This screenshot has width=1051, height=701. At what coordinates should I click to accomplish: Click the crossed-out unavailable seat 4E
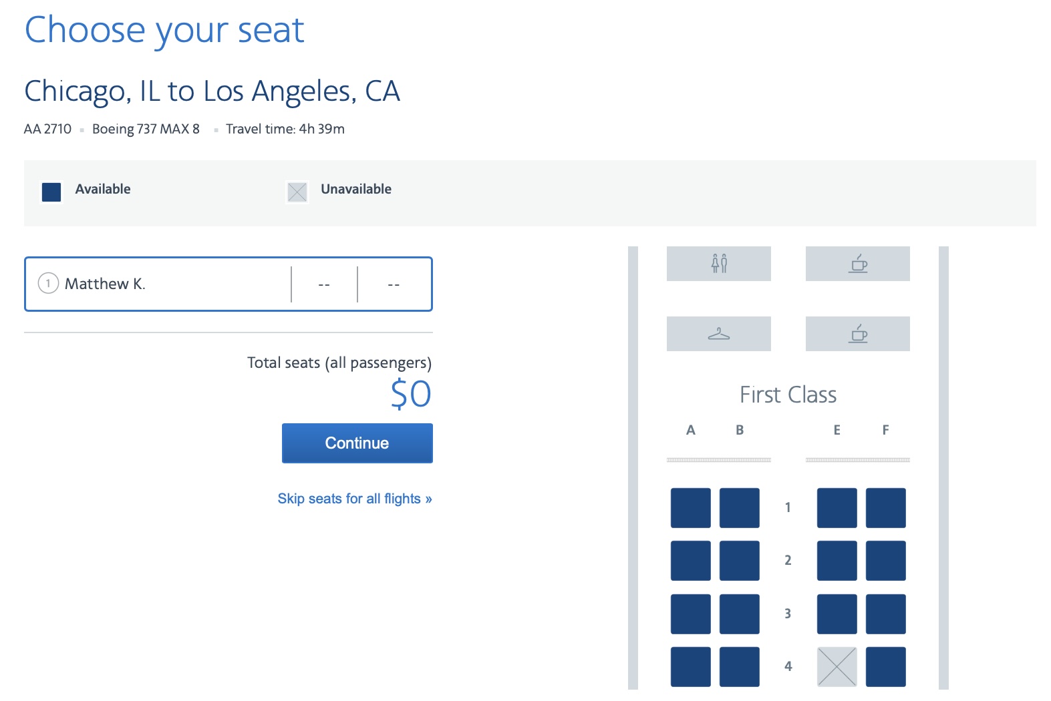pos(837,666)
